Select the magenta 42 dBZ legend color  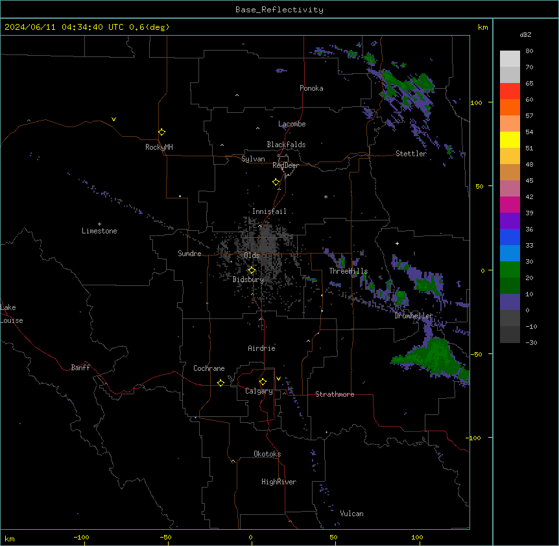[510, 204]
